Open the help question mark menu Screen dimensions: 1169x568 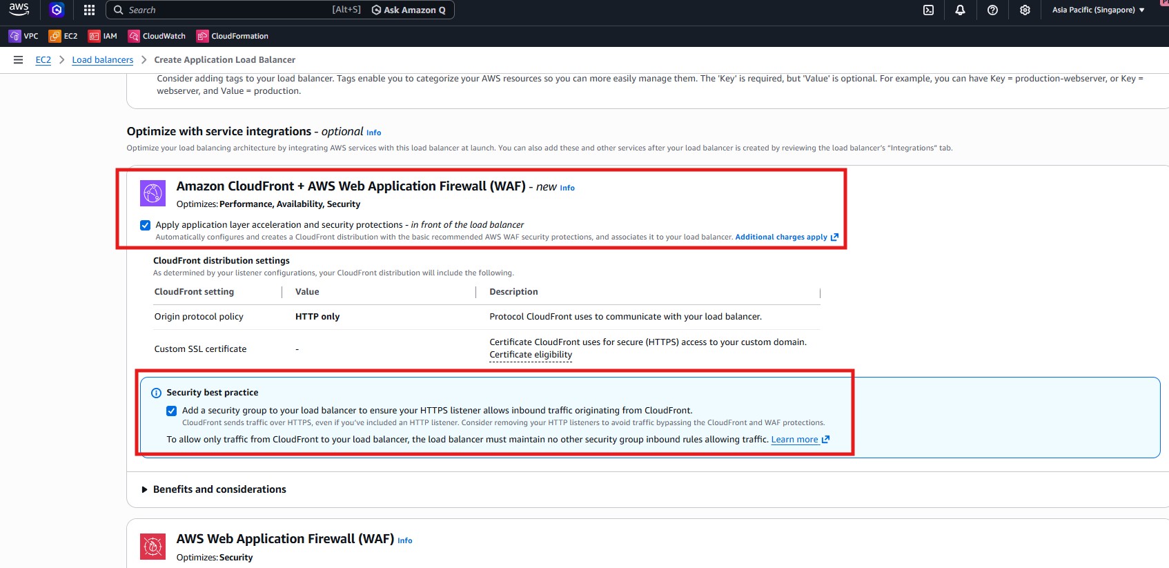tap(992, 10)
